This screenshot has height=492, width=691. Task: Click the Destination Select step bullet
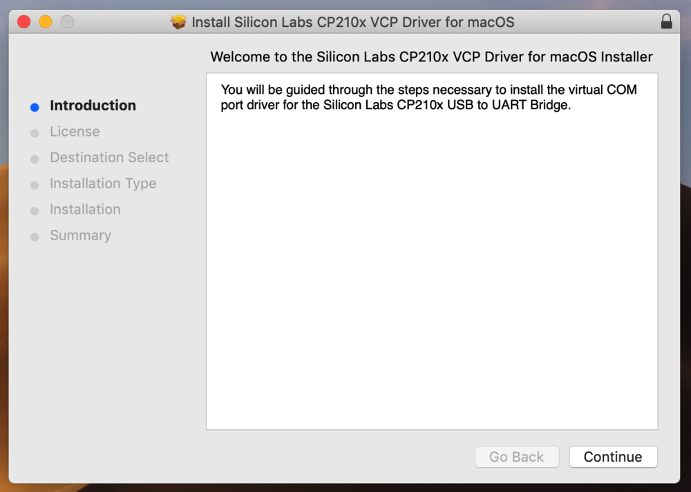pos(35,159)
